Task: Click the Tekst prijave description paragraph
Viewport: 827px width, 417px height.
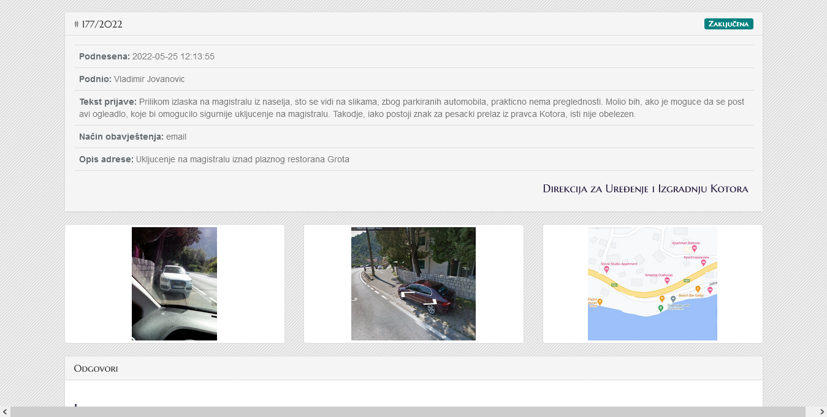Action: pyautogui.click(x=414, y=108)
